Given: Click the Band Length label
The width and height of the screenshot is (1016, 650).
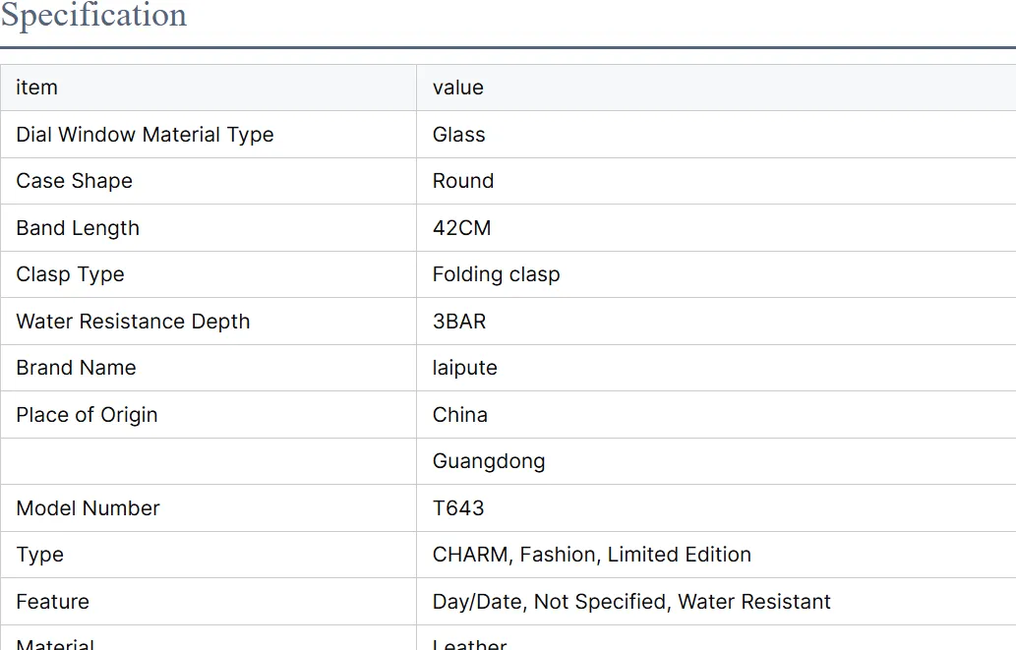Looking at the screenshot, I should click(x=78, y=228).
